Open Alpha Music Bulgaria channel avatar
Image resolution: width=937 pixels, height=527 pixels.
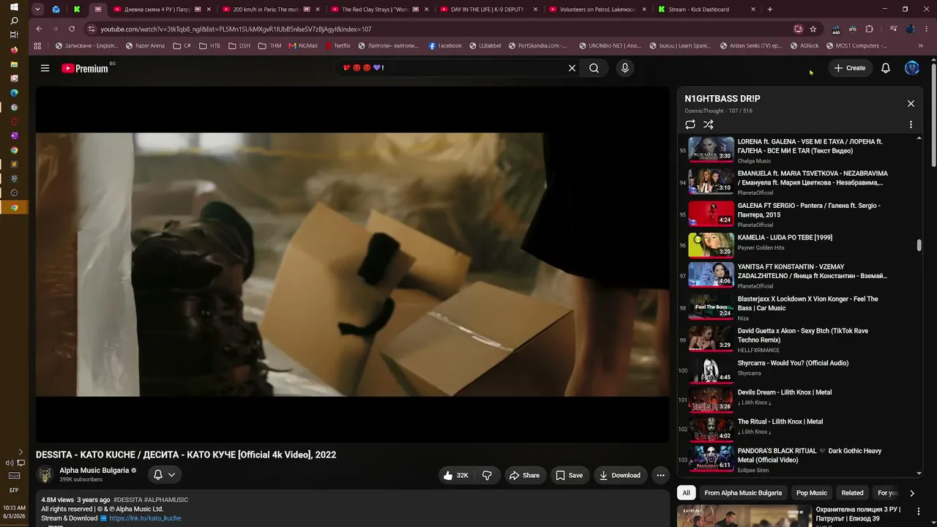point(45,475)
